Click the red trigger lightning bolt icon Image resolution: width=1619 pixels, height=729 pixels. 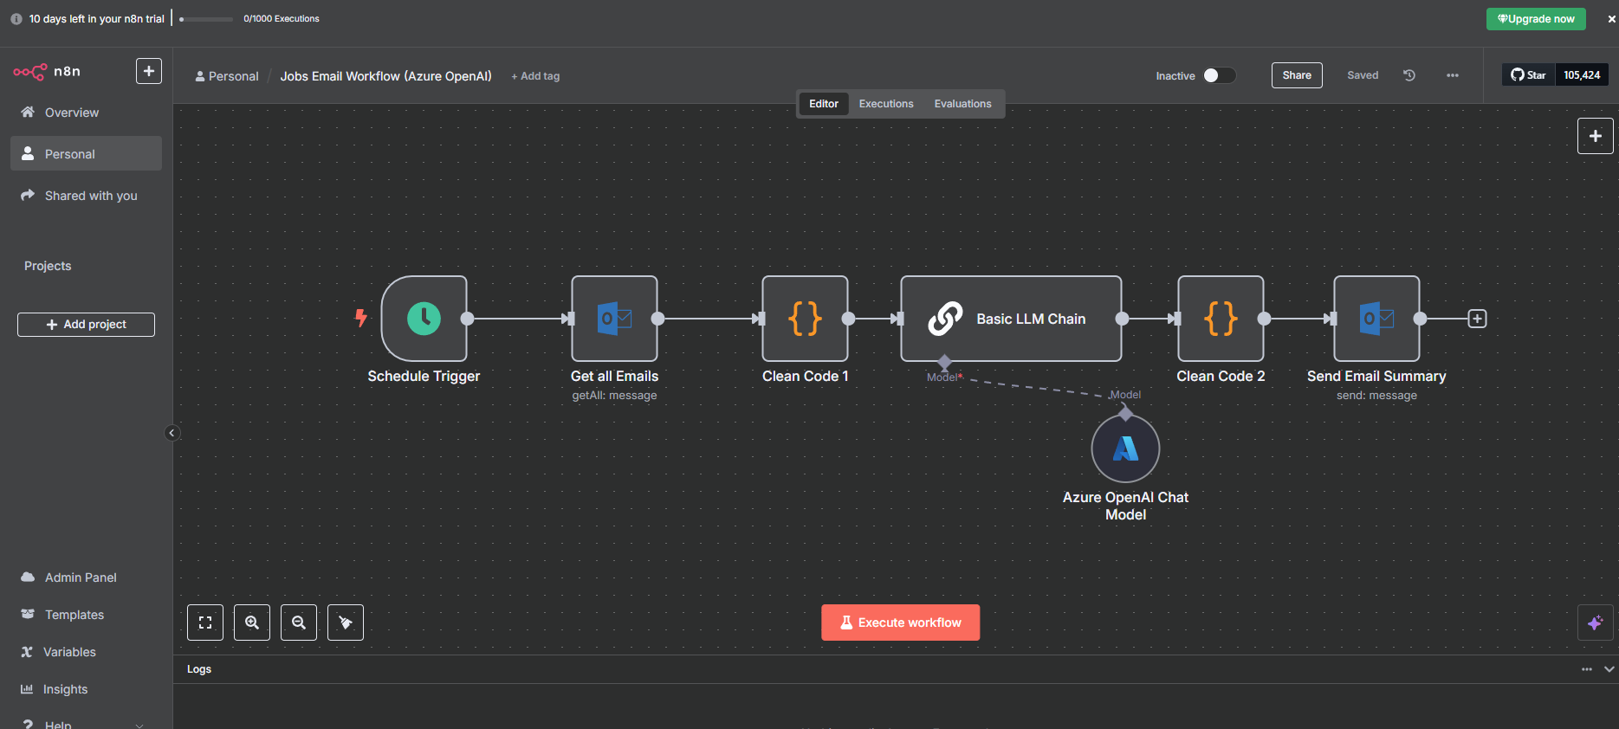(361, 318)
